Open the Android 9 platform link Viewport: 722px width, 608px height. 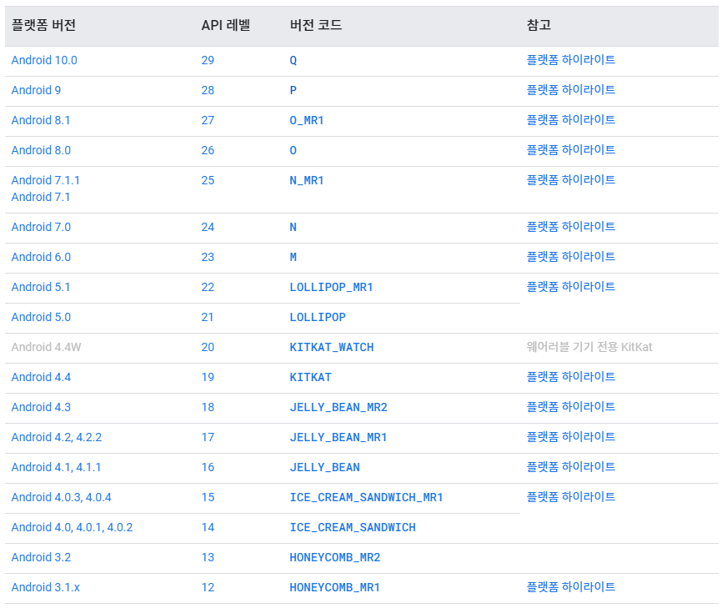(36, 90)
